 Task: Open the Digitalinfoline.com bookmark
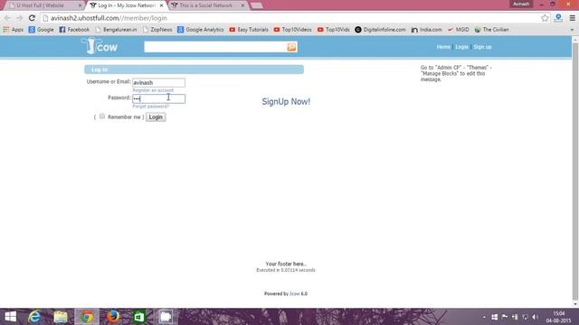tap(380, 30)
